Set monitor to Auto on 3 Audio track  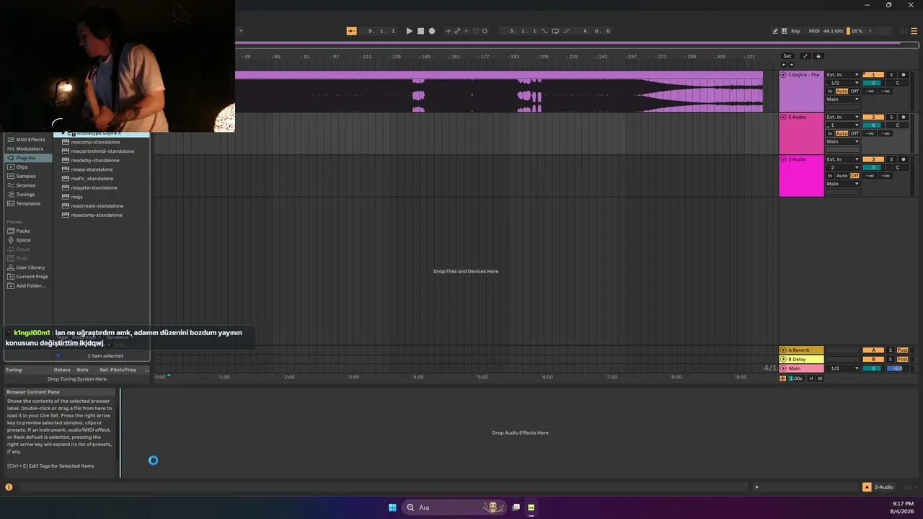(x=842, y=175)
